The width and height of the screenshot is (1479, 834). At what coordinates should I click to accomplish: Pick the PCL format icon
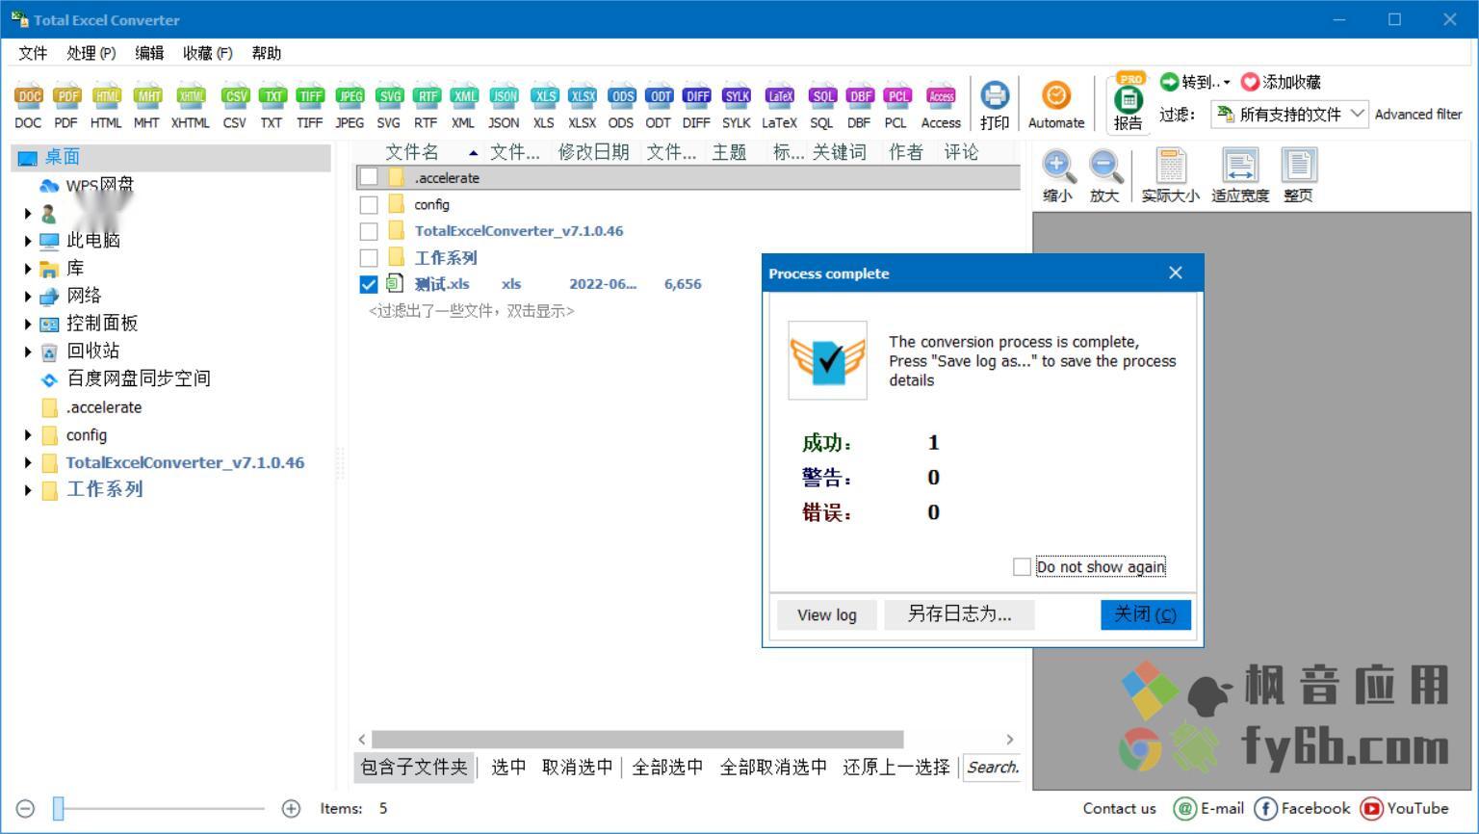[x=896, y=106]
